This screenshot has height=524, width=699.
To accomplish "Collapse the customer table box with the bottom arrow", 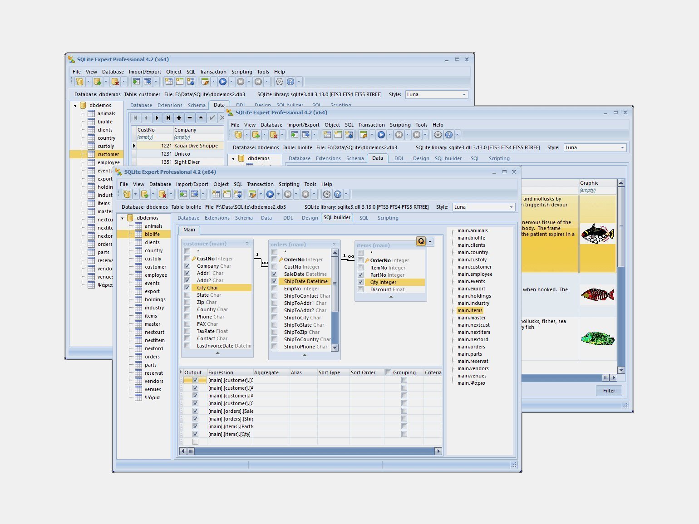I will point(217,353).
